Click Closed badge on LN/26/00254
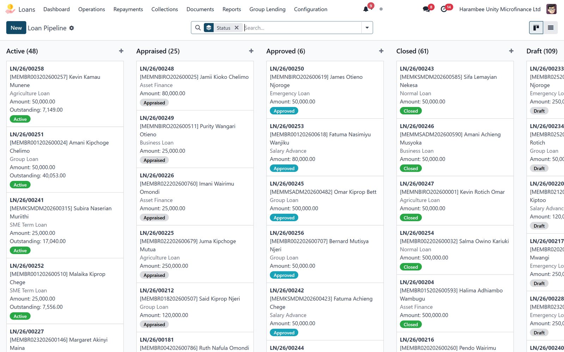This screenshot has width=564, height=352. [411, 267]
